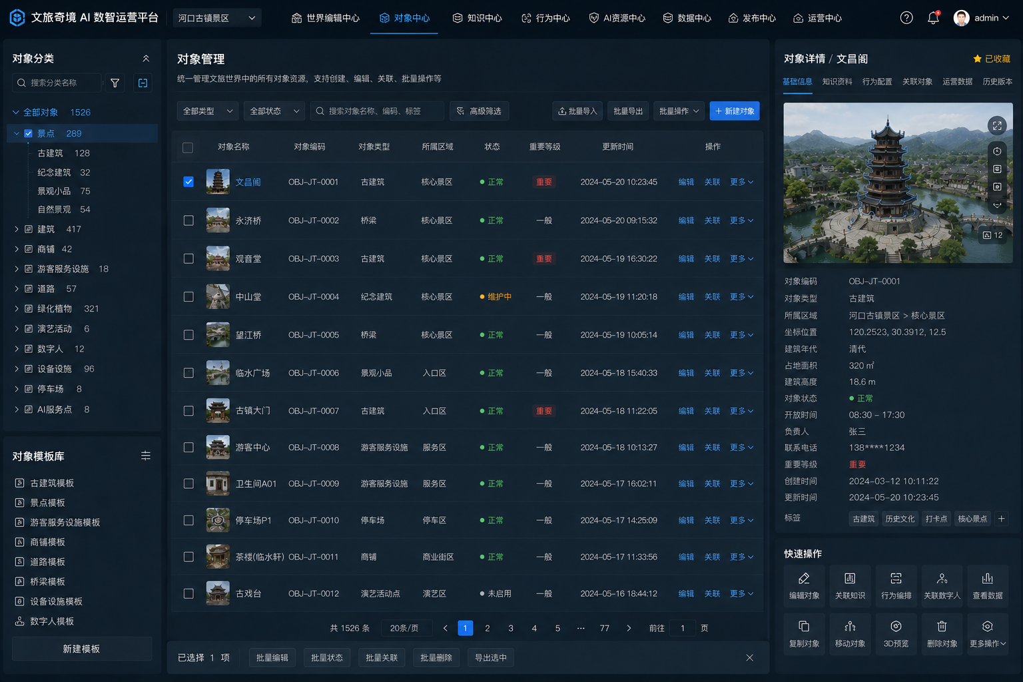Click the 删除对象 quick action
1023x682 pixels.
tap(942, 633)
